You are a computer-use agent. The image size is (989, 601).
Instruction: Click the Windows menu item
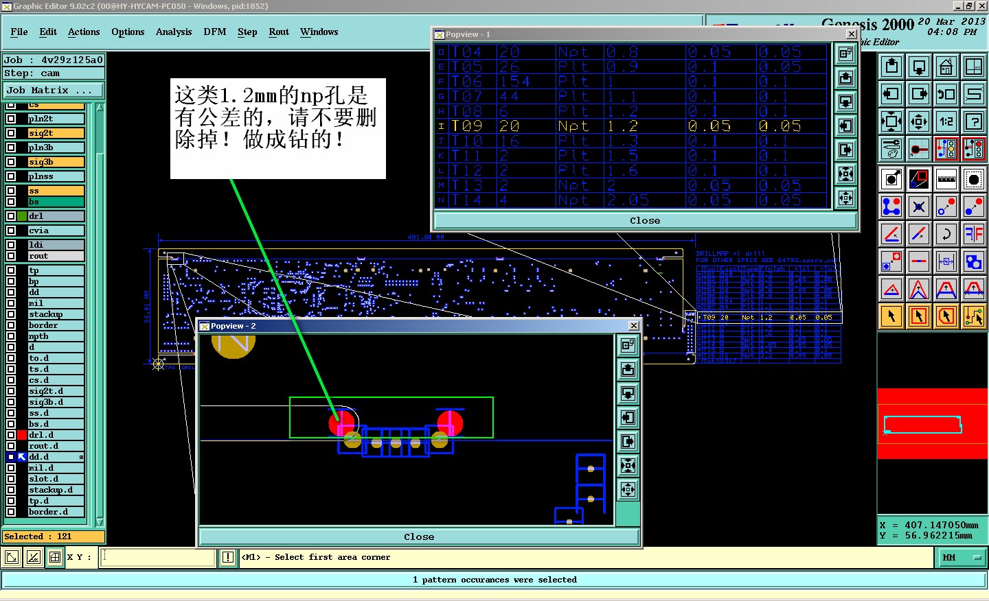[x=319, y=32]
